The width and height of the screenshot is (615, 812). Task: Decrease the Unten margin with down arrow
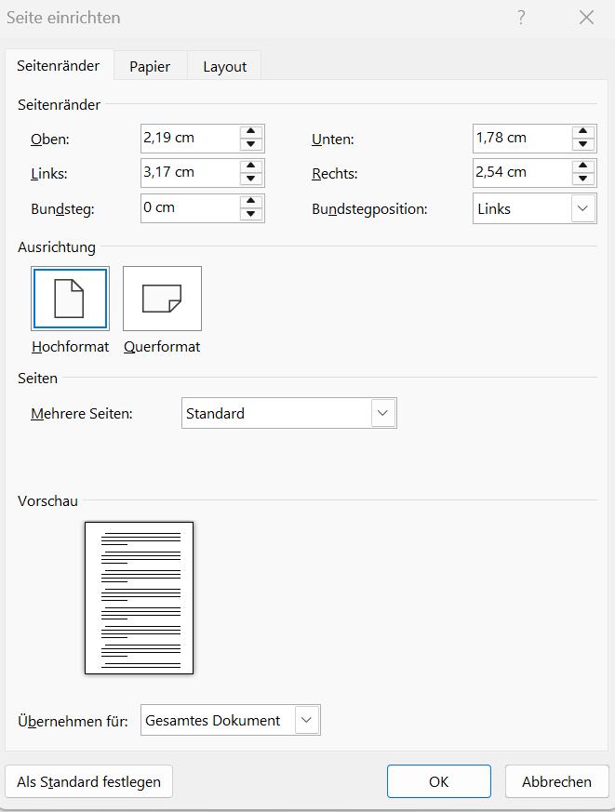pyautogui.click(x=583, y=144)
